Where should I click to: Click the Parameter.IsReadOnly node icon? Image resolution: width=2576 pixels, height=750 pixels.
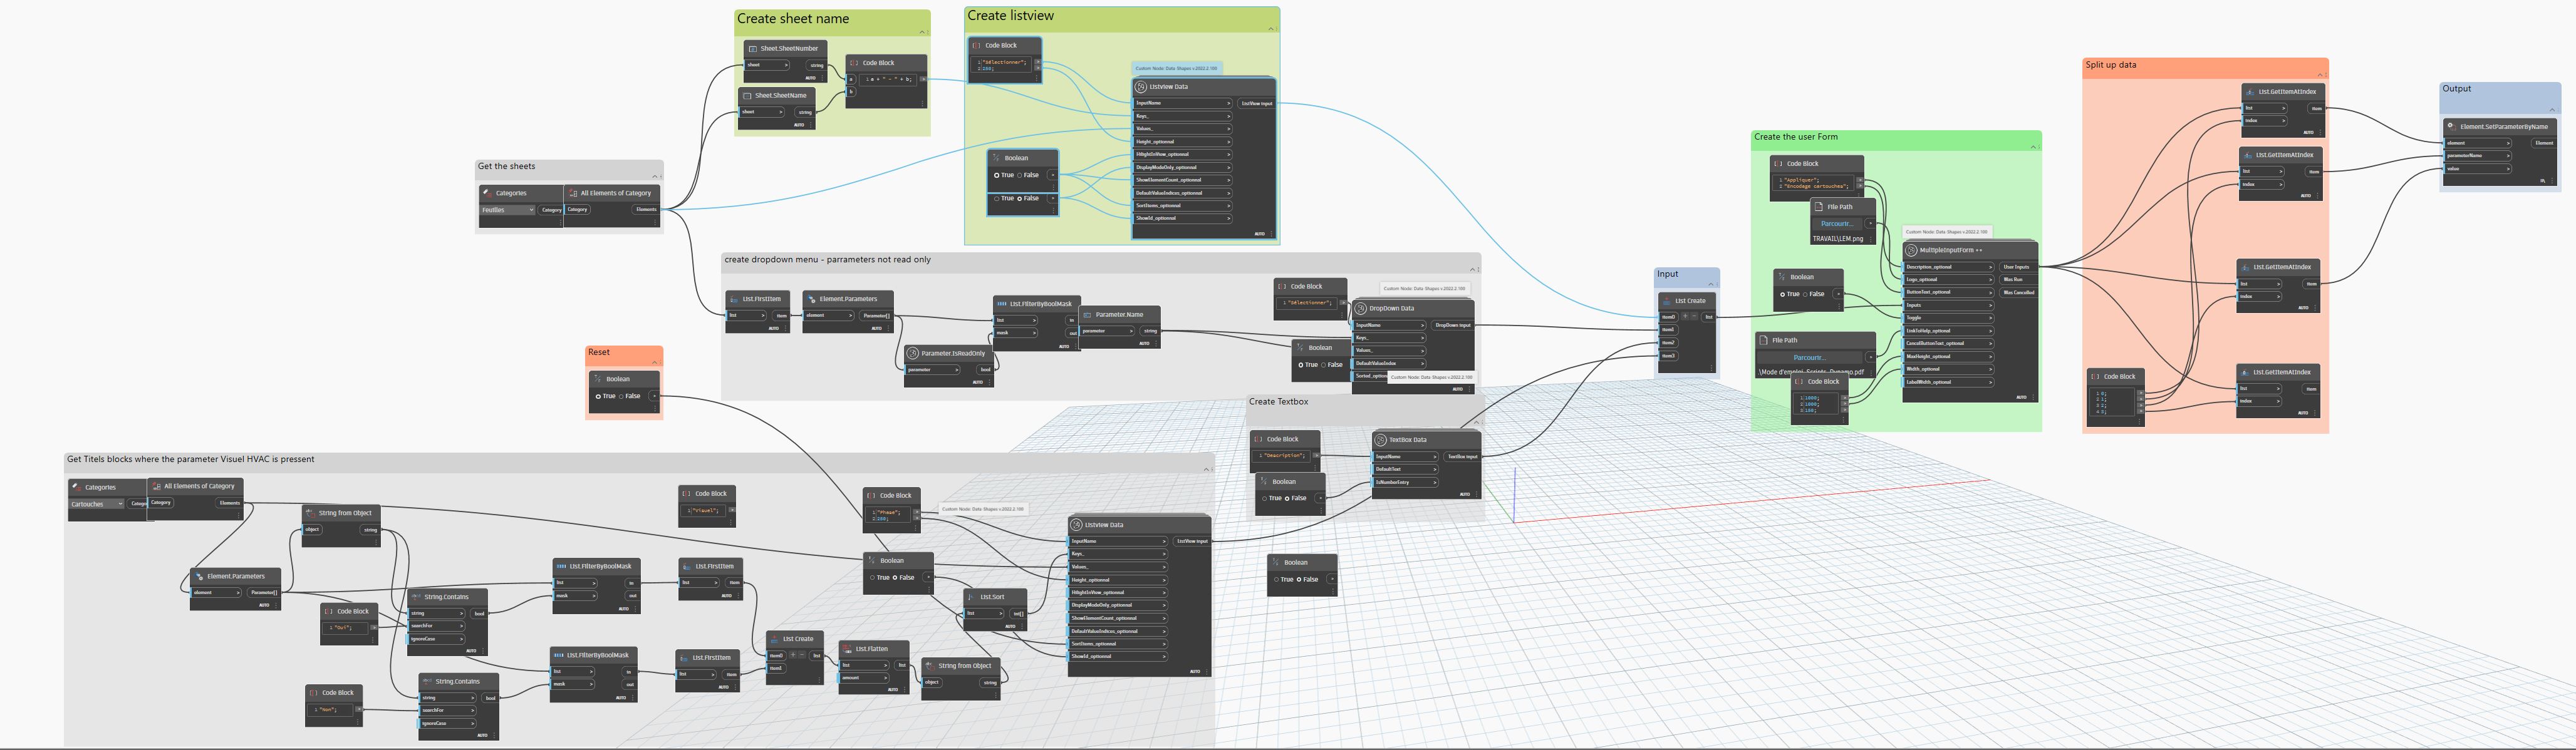(x=913, y=353)
